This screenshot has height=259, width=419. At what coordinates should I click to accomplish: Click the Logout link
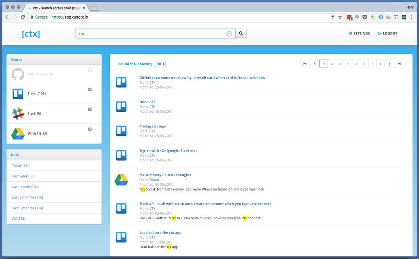tap(388, 33)
